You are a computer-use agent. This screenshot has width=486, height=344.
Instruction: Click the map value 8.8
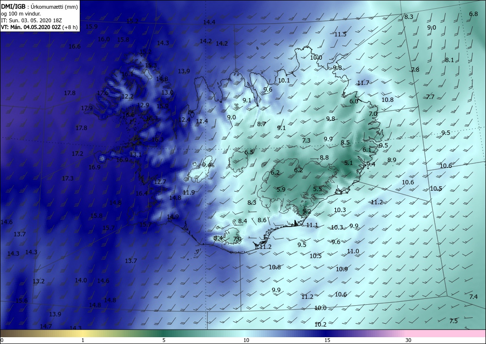324,158
